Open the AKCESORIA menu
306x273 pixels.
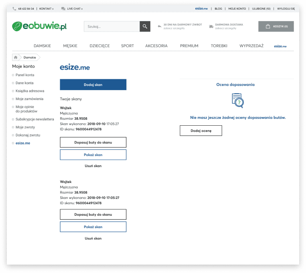tap(156, 46)
